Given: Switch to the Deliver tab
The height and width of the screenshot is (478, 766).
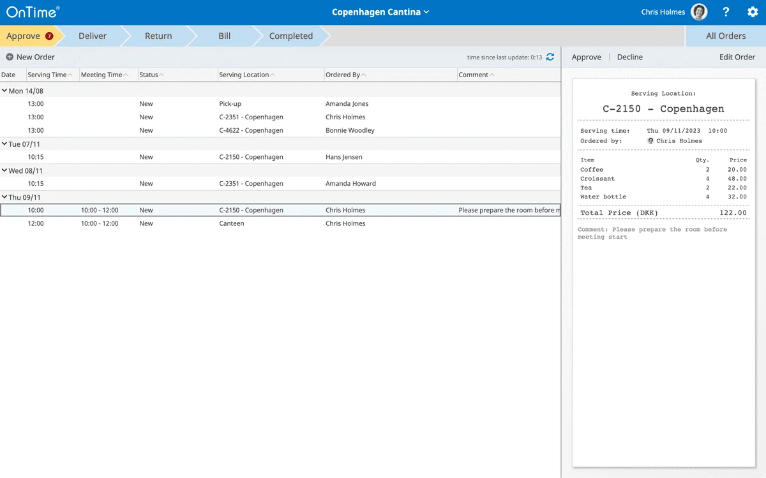Looking at the screenshot, I should 93,36.
